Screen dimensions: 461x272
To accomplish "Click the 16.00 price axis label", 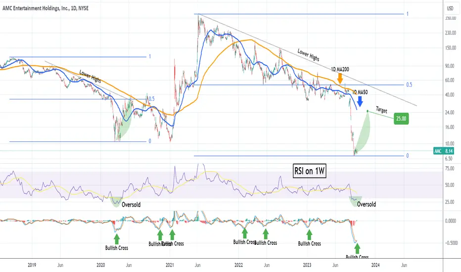I will coord(450,127).
